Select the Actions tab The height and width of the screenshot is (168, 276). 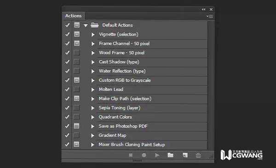(74, 16)
